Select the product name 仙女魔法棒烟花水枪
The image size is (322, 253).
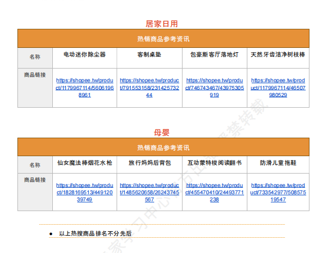(84, 163)
